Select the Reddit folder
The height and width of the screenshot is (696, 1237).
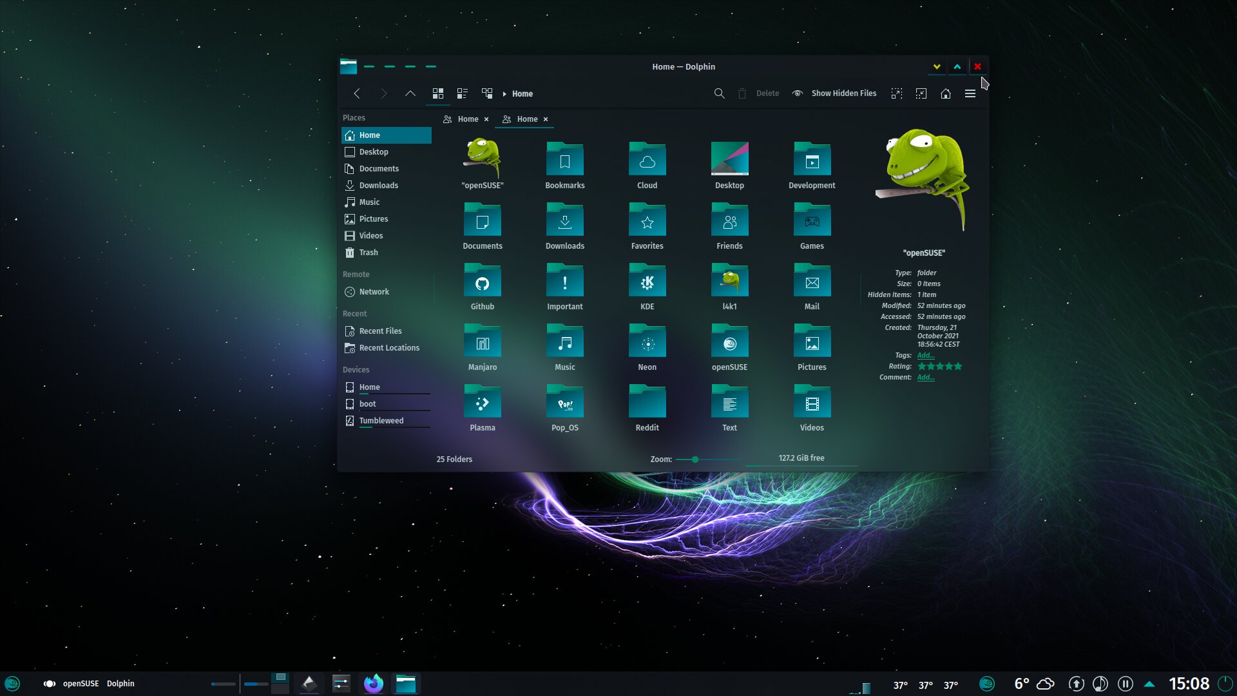(647, 408)
